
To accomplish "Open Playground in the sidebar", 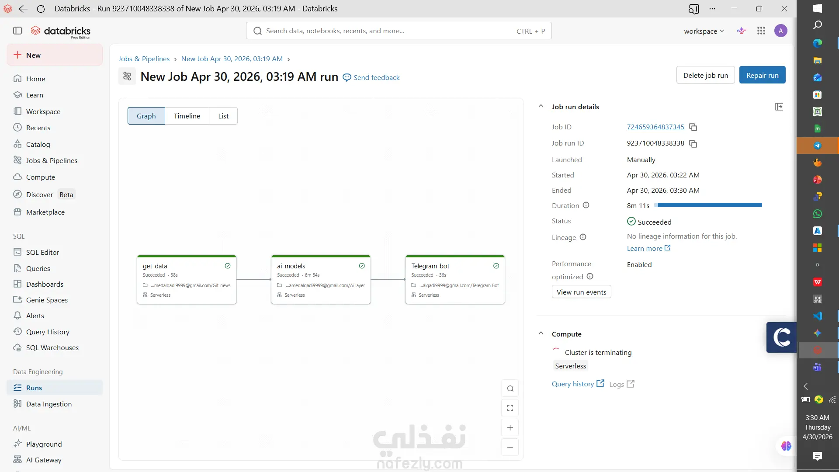I will [55, 444].
